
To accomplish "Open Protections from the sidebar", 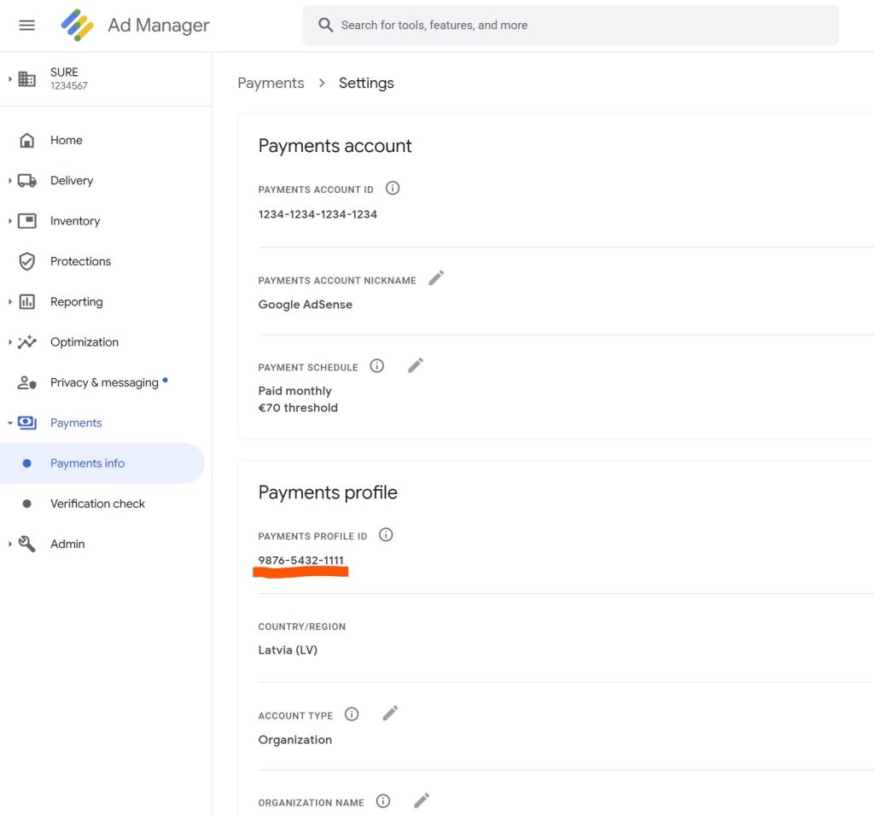I will (80, 261).
